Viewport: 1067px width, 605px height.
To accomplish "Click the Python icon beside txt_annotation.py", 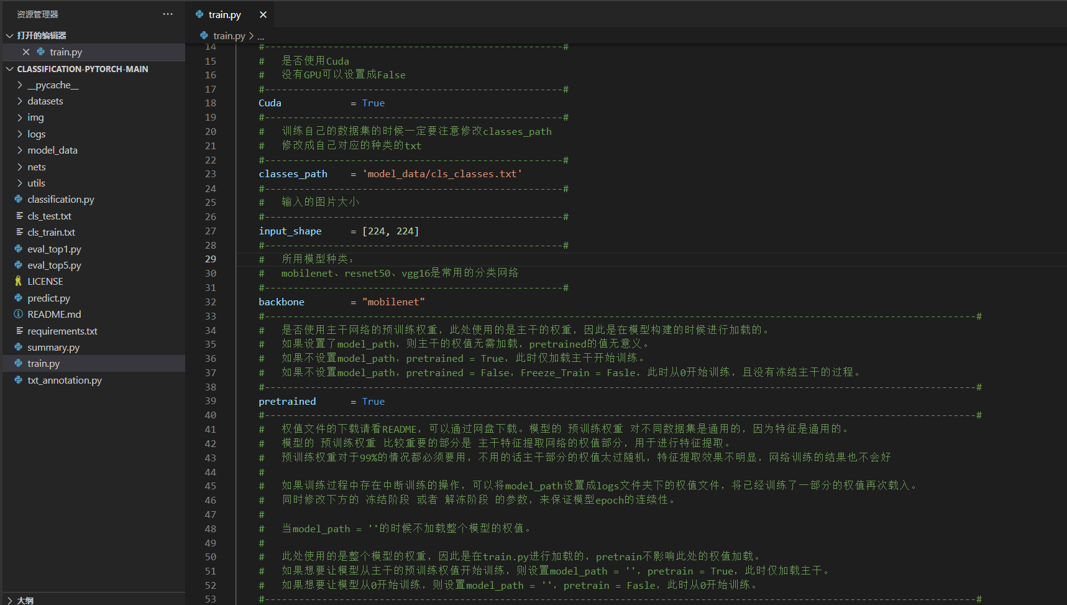I will click(x=19, y=380).
